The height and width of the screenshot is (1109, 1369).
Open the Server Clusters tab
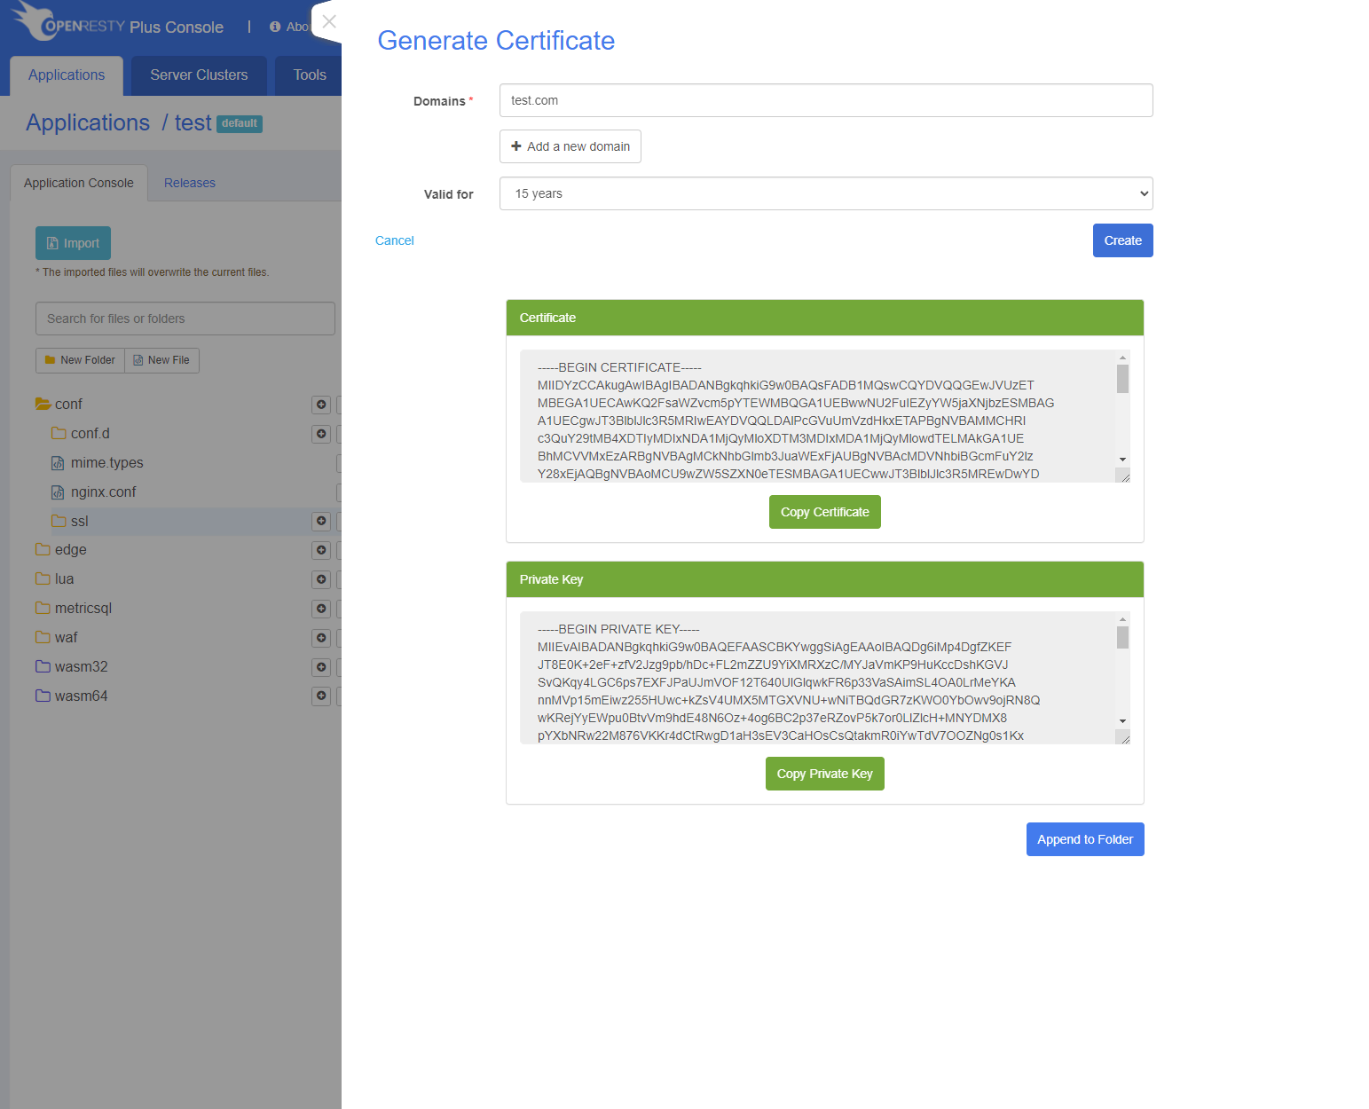[199, 75]
